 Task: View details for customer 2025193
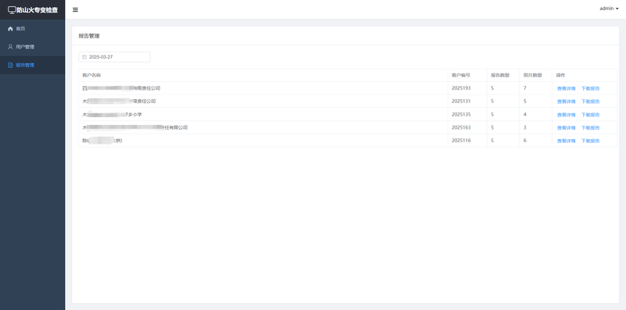566,88
